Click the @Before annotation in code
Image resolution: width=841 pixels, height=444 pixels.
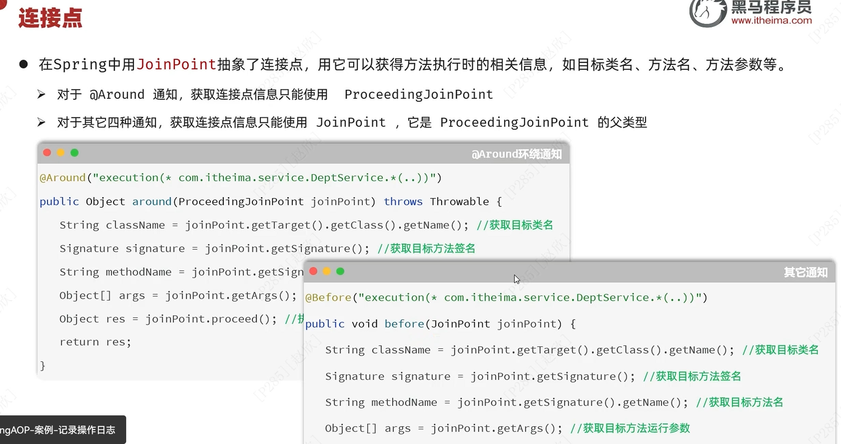tap(328, 297)
